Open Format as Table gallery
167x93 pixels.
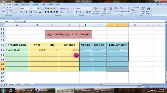tap(104, 10)
